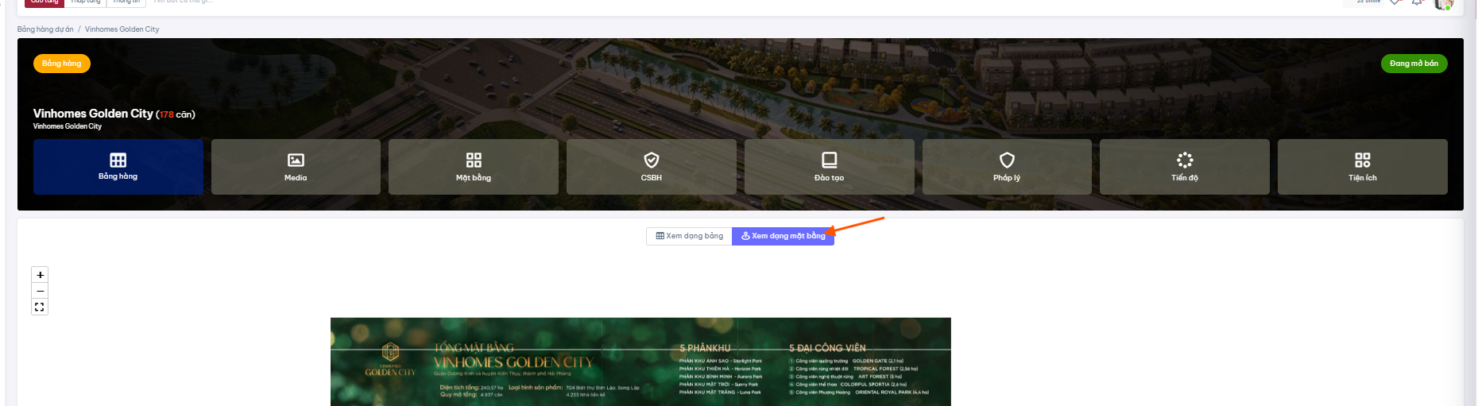Image resolution: width=1478 pixels, height=406 pixels.
Task: Click the Vinhomes Golden City master plan image
Action: pyautogui.click(x=640, y=362)
